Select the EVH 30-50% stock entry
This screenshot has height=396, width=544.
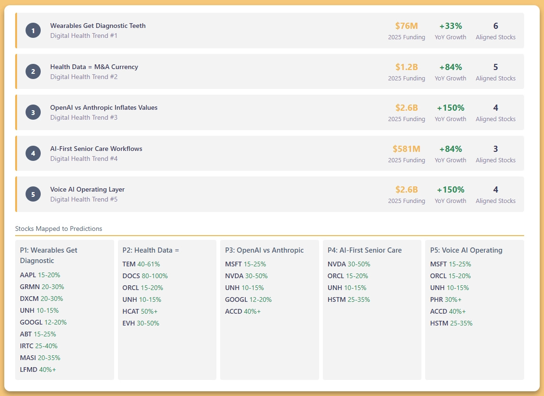141,323
